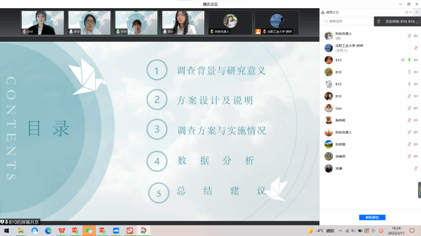Select the 沈阳工业大学-拱祥 video tile

[277, 23]
